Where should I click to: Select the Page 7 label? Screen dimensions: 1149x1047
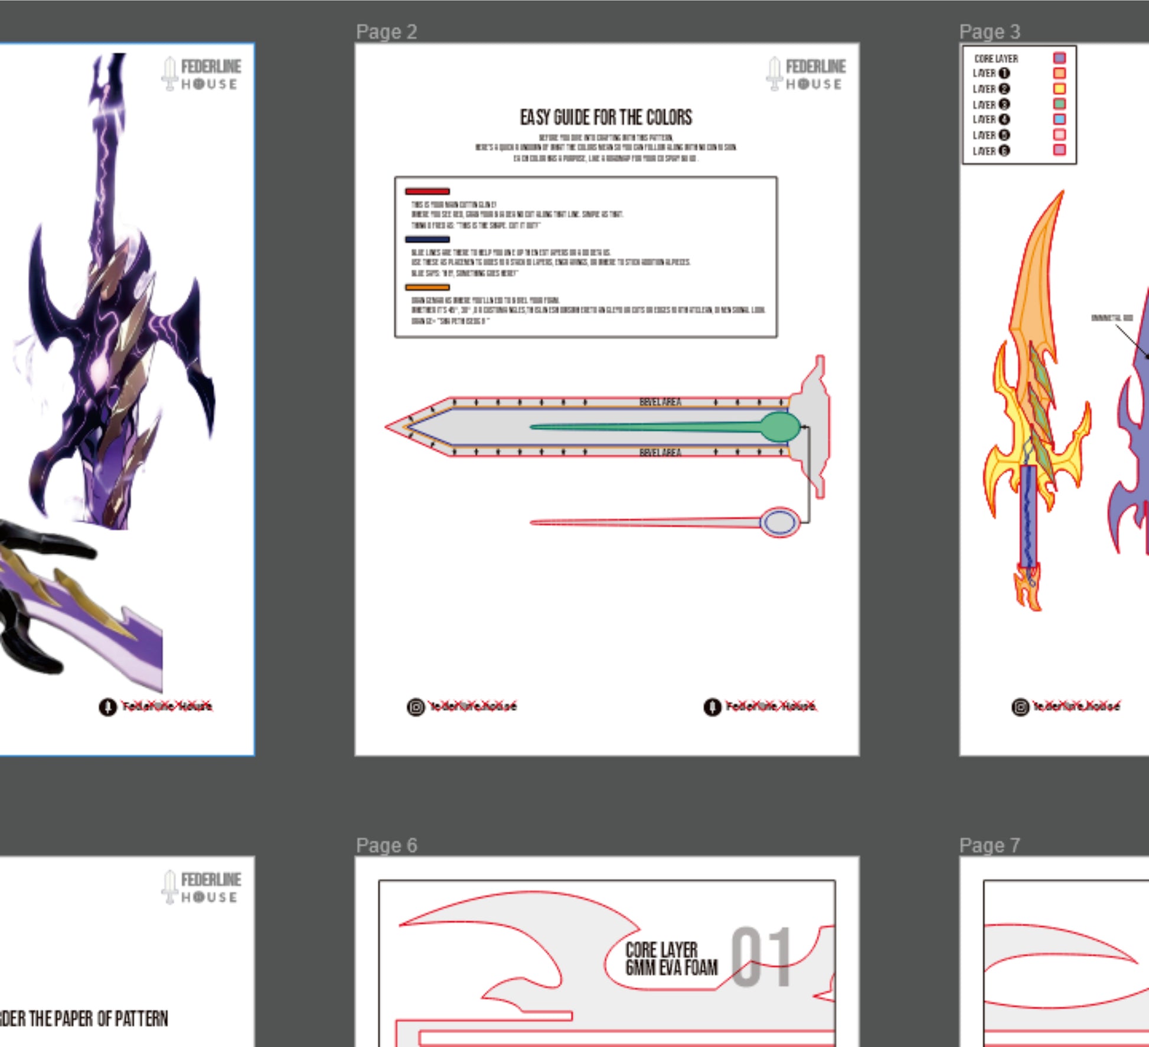990,846
